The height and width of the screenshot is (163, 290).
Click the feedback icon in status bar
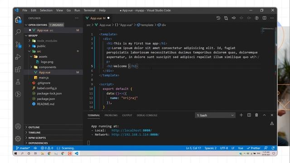[x=266, y=148]
